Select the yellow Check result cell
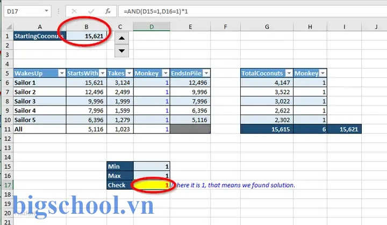This screenshot has height=225, width=387. click(x=152, y=185)
